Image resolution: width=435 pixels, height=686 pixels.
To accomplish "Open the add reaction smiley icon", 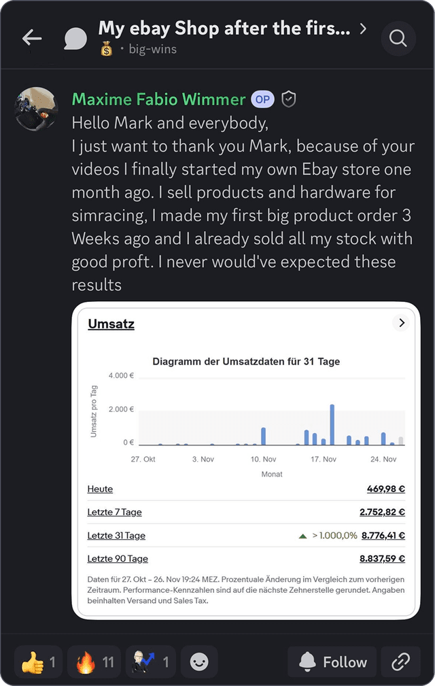I will (x=198, y=662).
